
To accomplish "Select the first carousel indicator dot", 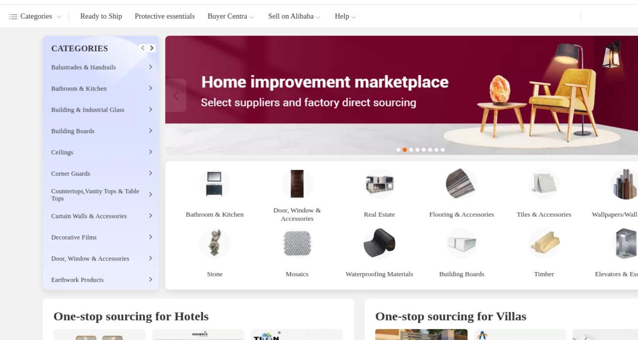I will coord(398,150).
